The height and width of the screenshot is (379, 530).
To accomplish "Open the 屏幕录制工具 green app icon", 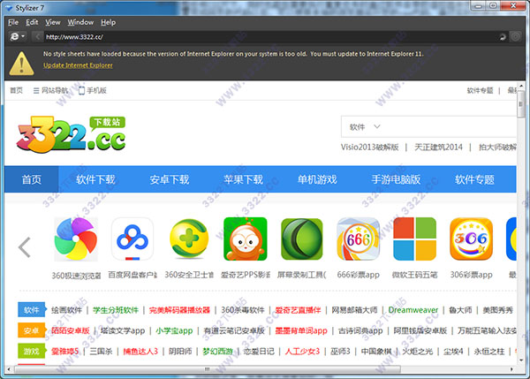I will [302, 239].
